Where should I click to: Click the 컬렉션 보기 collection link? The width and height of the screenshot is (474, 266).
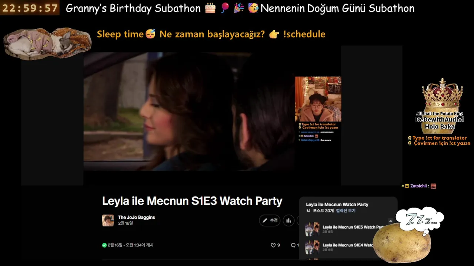[x=346, y=211]
